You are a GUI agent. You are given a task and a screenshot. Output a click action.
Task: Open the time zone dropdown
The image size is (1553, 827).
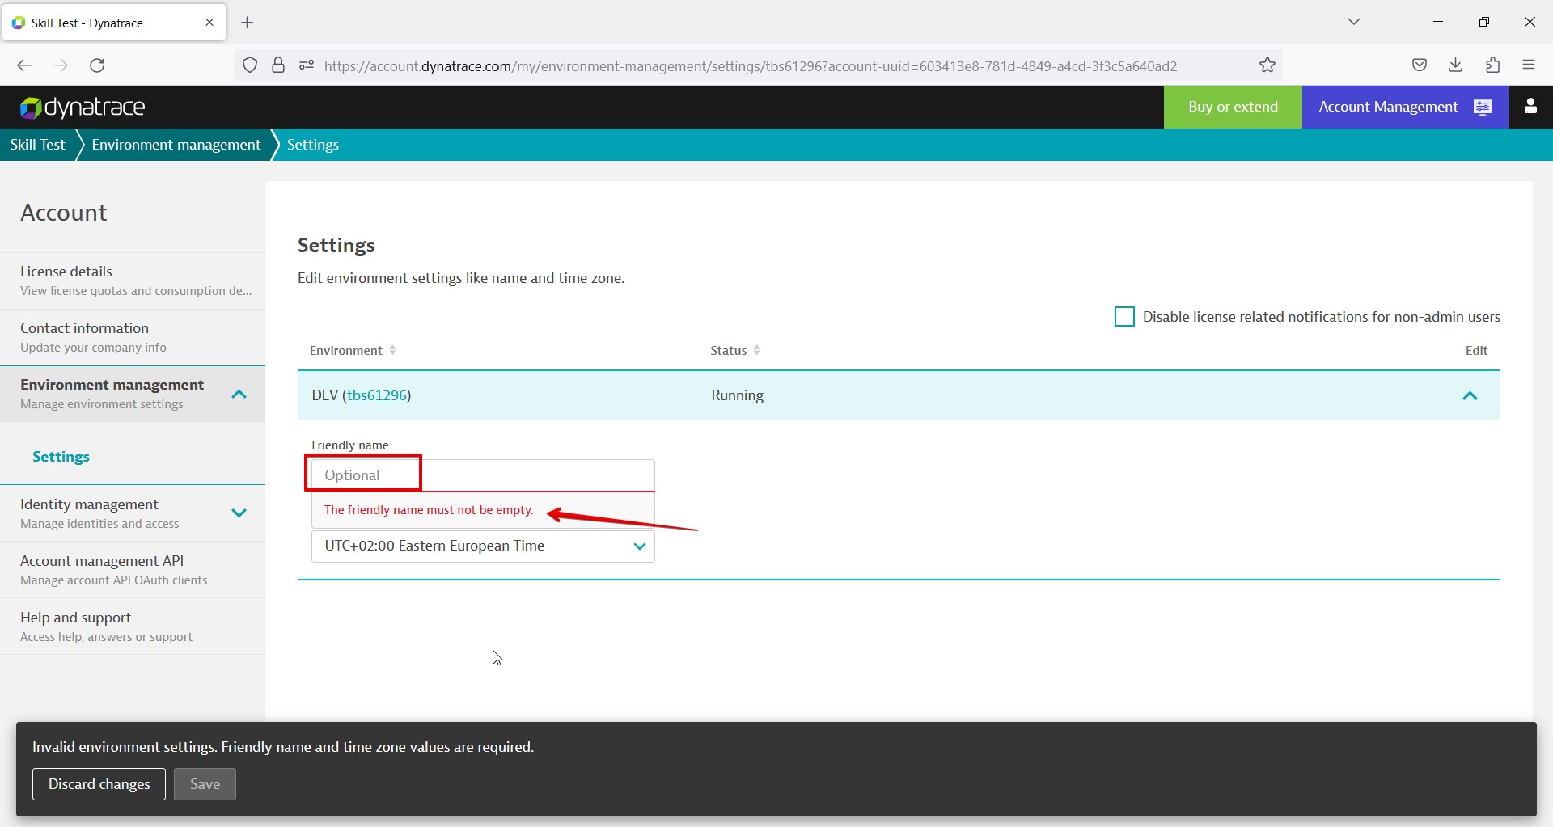click(483, 546)
